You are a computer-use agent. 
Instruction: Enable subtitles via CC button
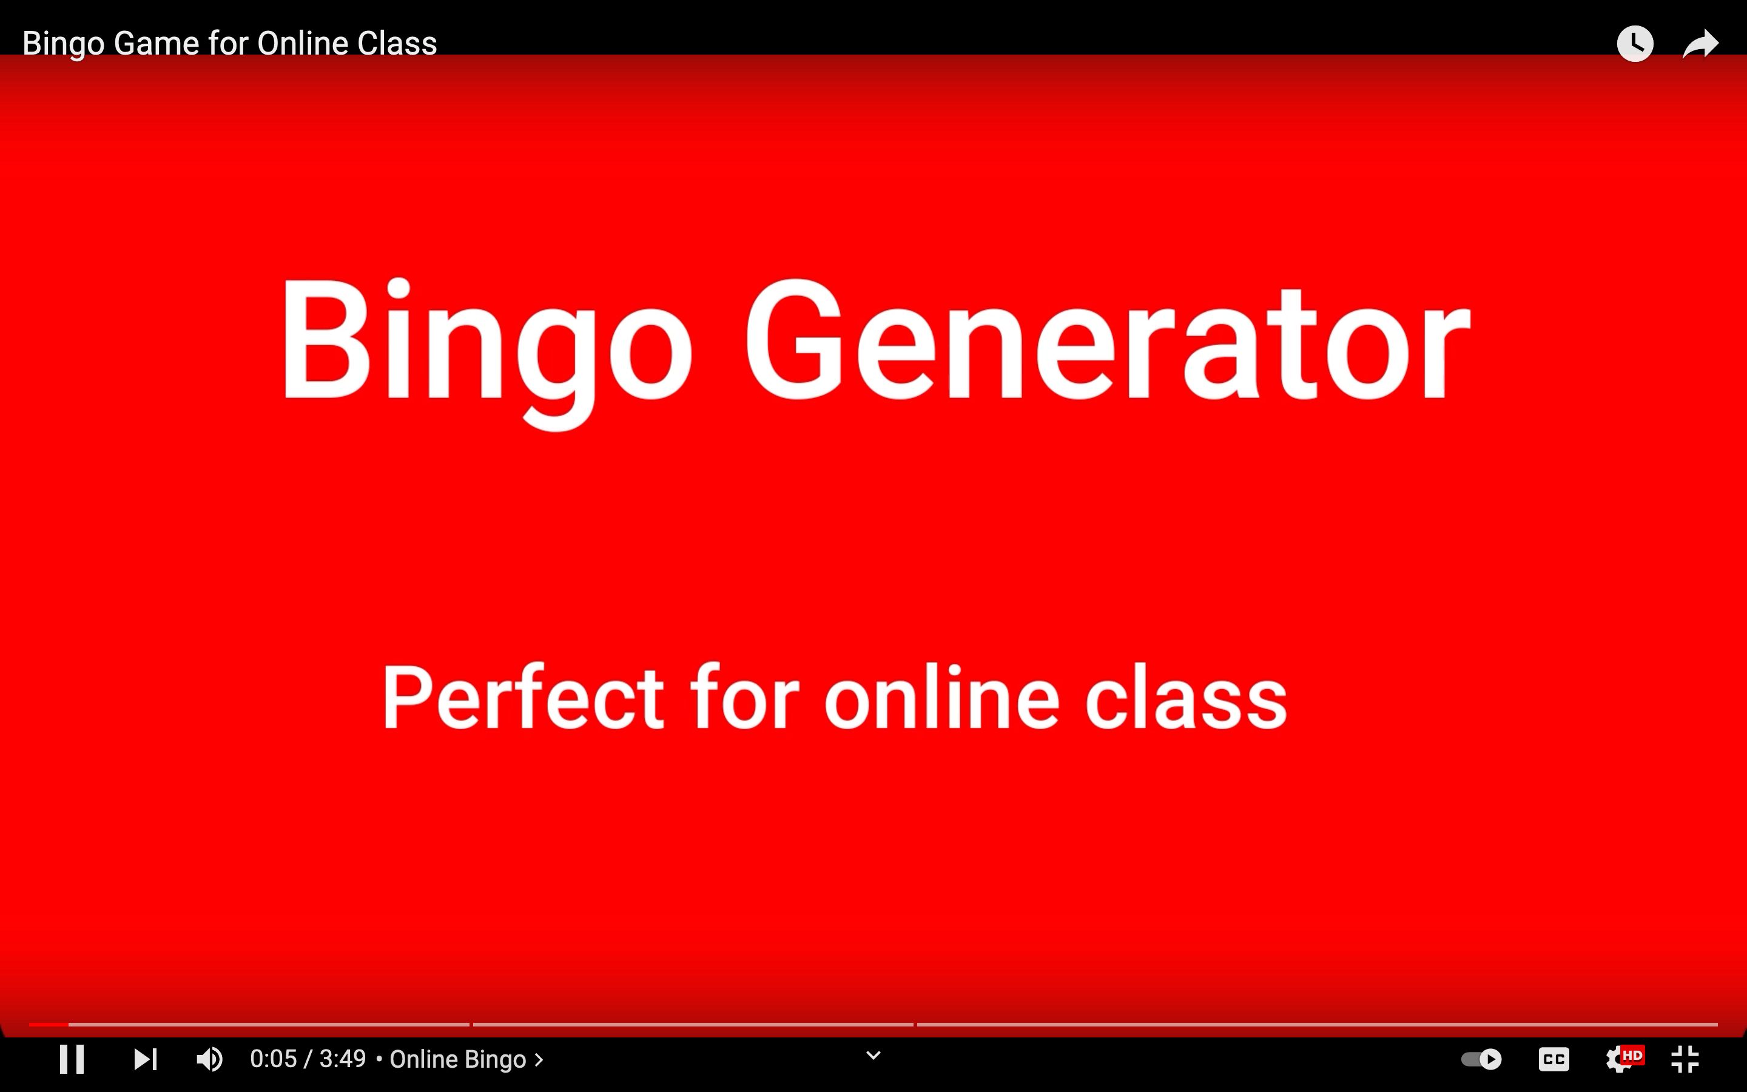[1556, 1059]
